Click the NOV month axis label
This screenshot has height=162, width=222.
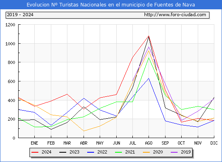pyautogui.click(x=198, y=143)
